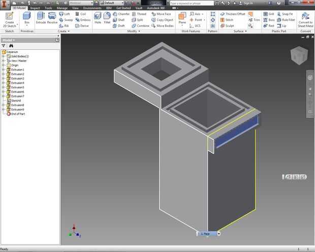Click the Point work feature
Image resolution: width=315 pixels, height=252 pixels.
(197, 20)
